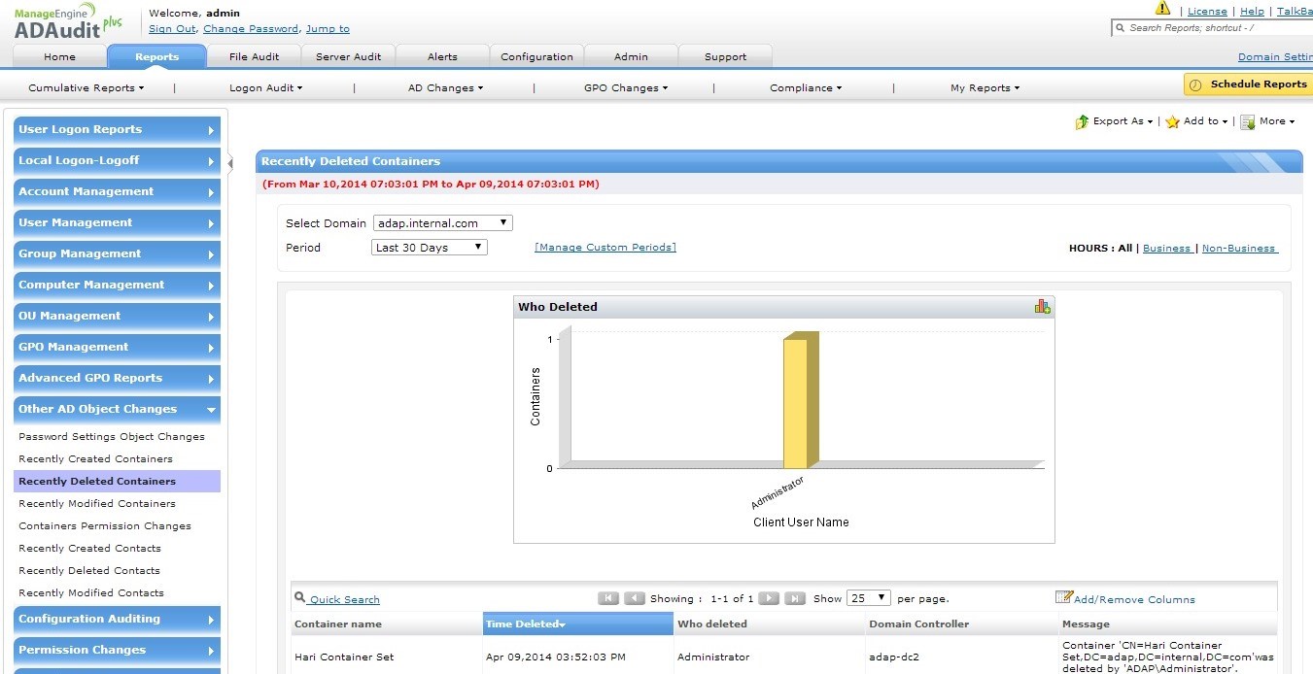This screenshot has width=1313, height=674.
Task: Open the Select Domain dropdown
Action: [x=443, y=223]
